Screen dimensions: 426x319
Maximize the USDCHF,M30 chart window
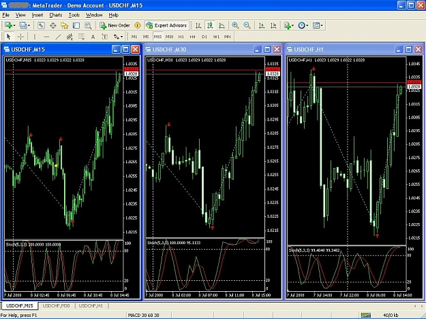tap(267, 50)
